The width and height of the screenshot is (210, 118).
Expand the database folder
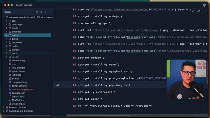tap(7, 32)
